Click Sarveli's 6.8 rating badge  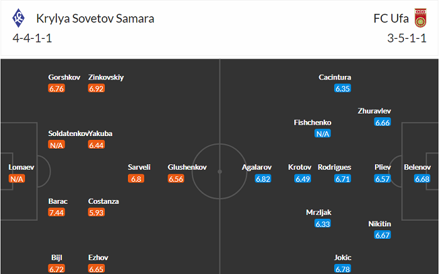135,179
